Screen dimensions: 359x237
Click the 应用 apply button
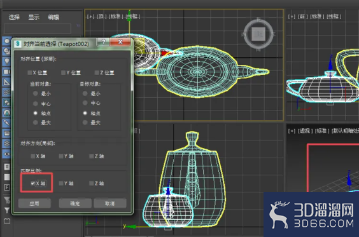tap(34, 203)
